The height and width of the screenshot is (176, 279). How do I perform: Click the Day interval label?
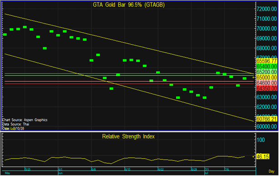coord(272,171)
